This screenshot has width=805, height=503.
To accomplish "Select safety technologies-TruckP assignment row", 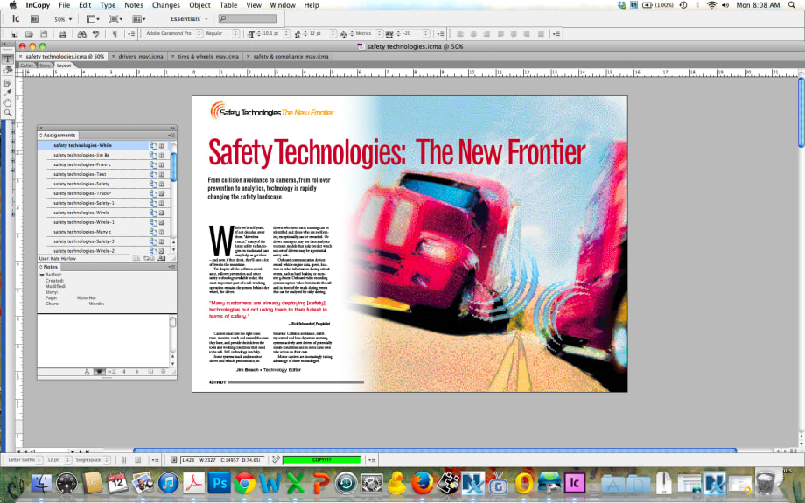I will pos(104,193).
